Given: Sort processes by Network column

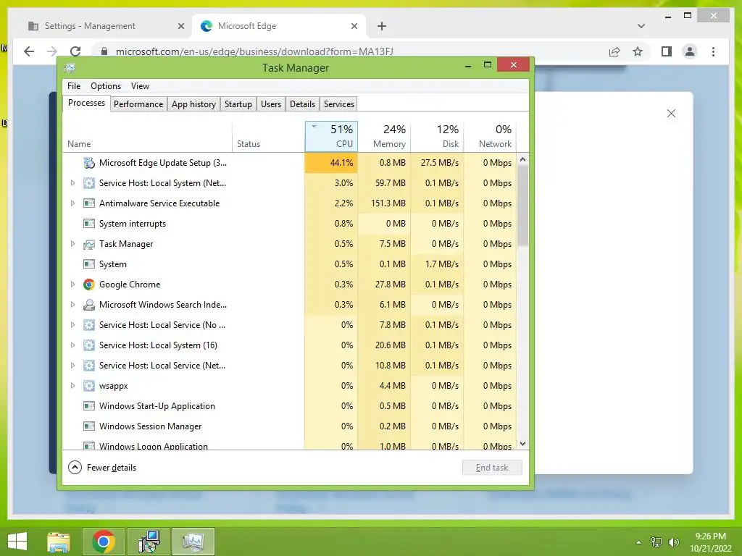Looking at the screenshot, I should (491, 137).
